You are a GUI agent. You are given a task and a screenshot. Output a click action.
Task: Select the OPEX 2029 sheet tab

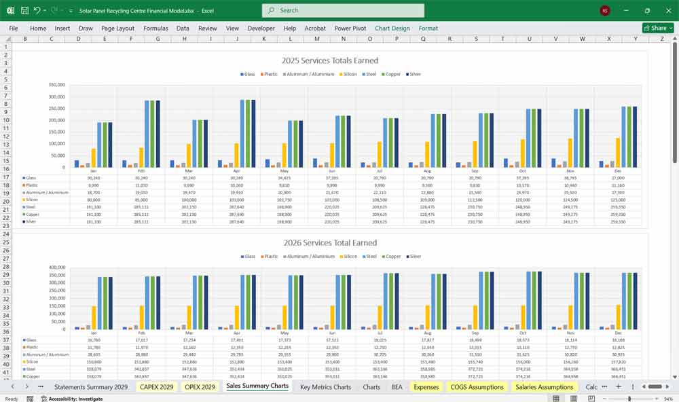click(x=200, y=387)
